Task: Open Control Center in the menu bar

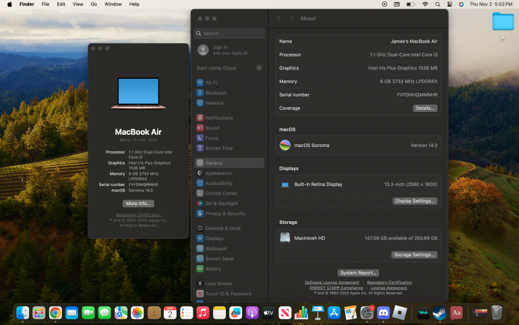Action: [x=450, y=4]
